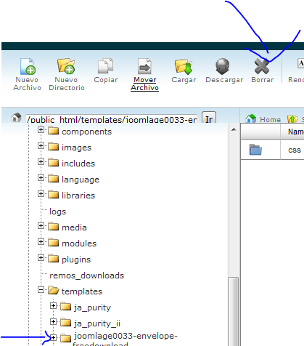
Task: Create a new folder with Nuevo Directorio
Action: click(66, 65)
